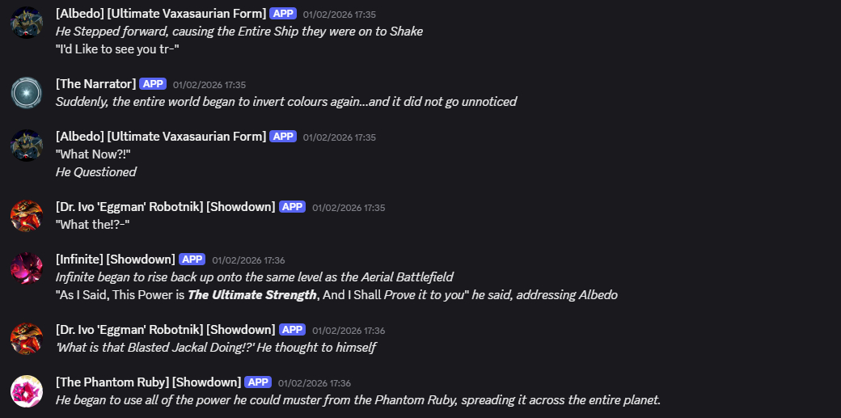Select the "[The Phantom Ruby] [Showdown]" username

point(148,382)
